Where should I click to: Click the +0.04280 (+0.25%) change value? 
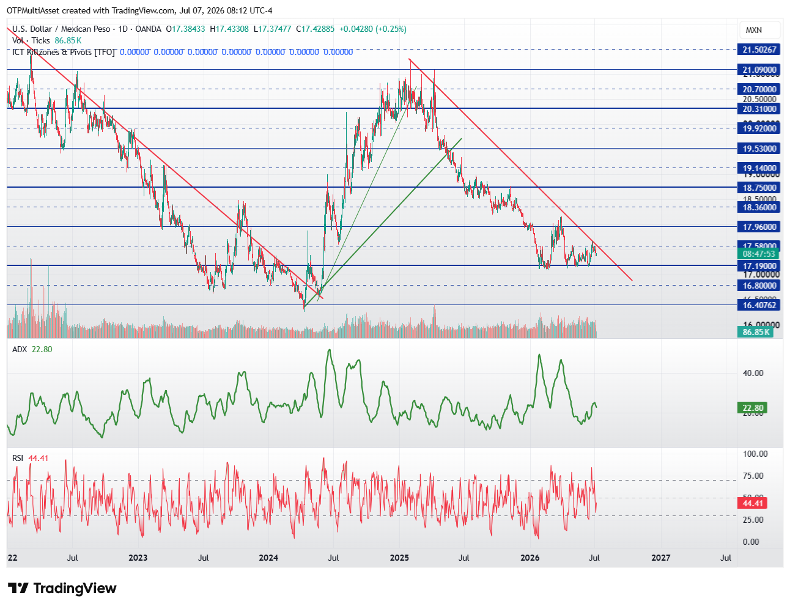click(373, 29)
